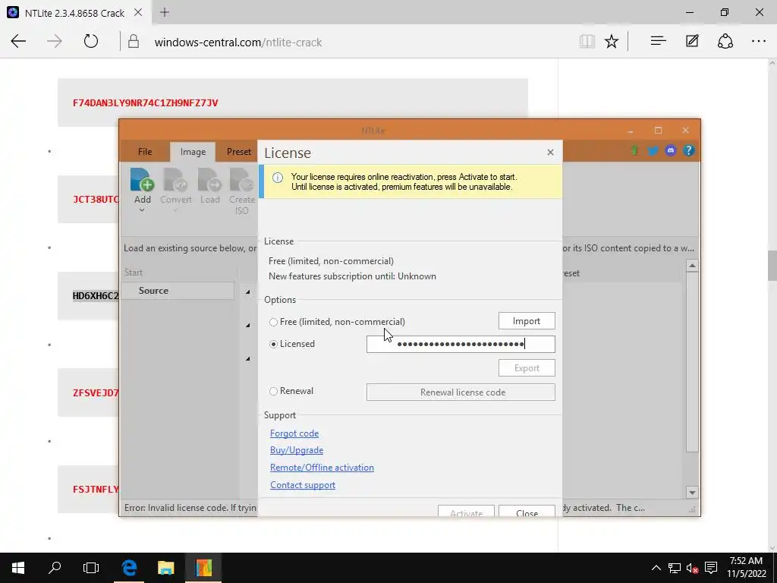Click the muted volume tray icon
The height and width of the screenshot is (583, 777).
(692, 568)
